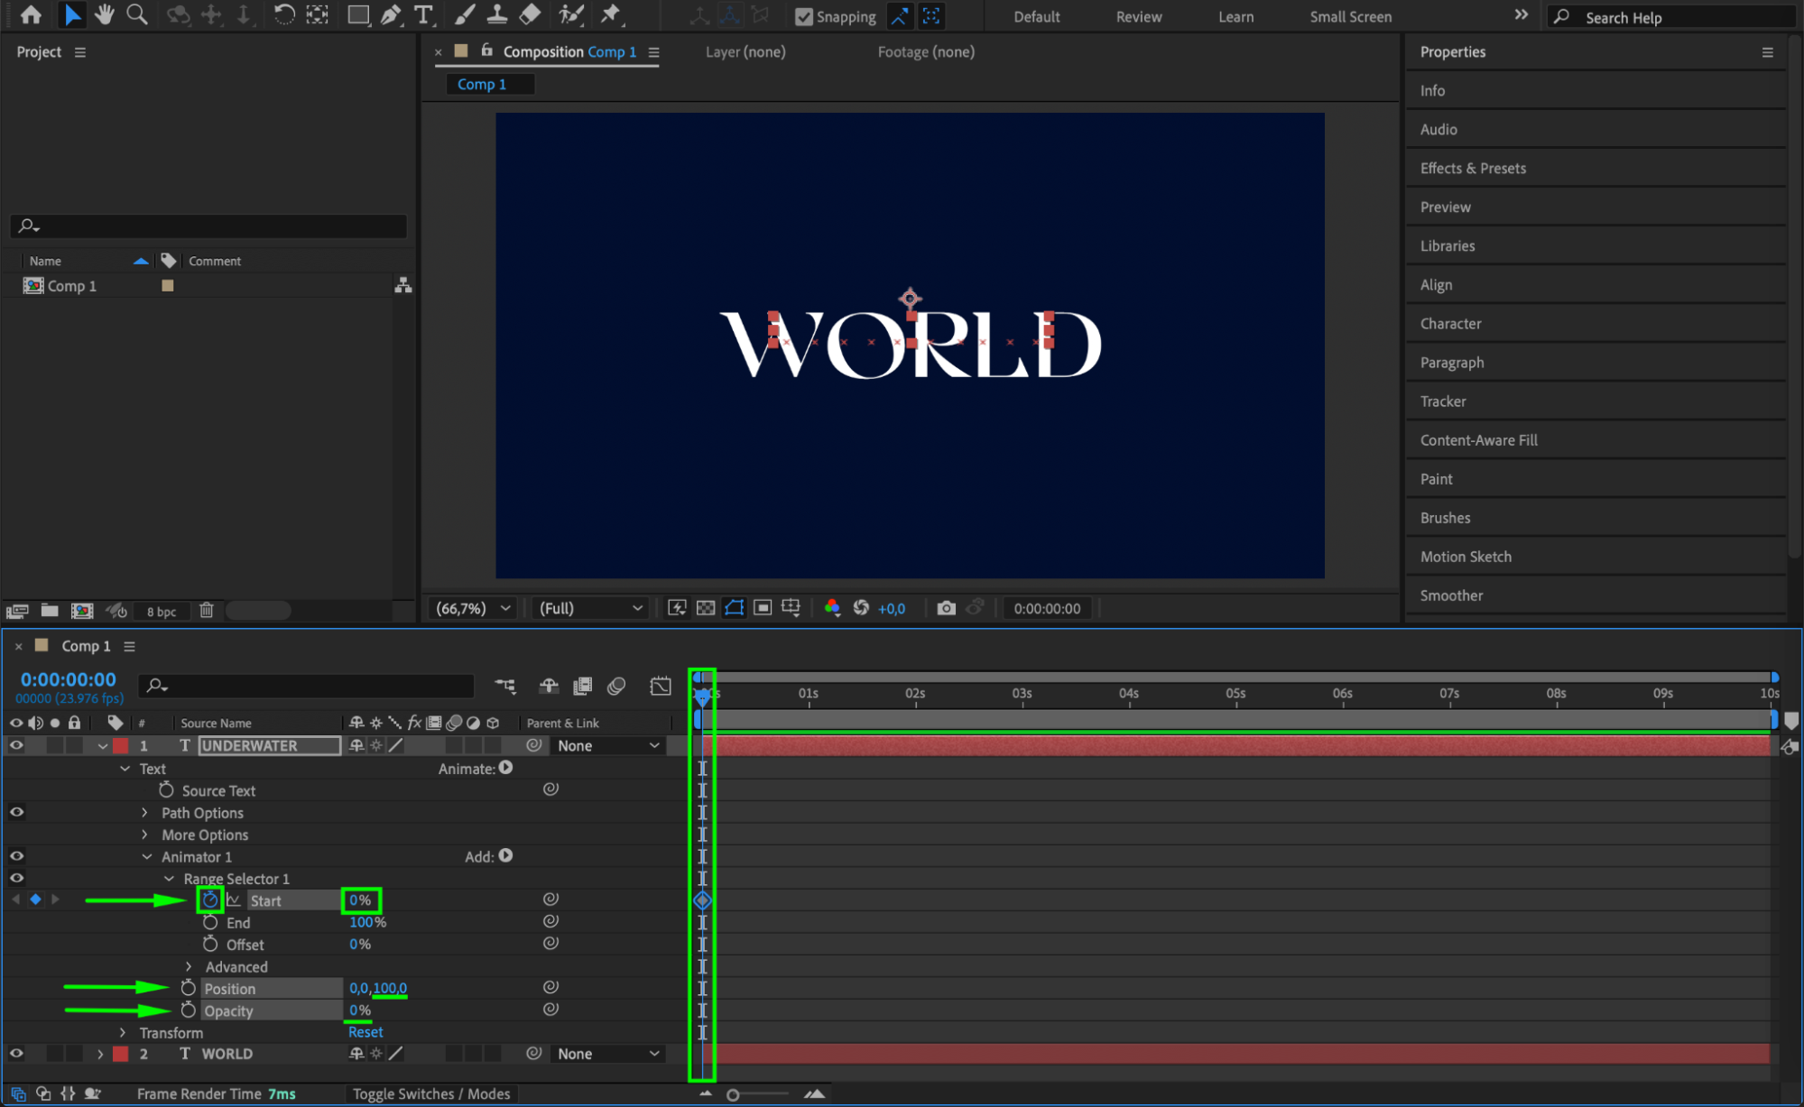Select the Puppet Pin tool

point(611,14)
